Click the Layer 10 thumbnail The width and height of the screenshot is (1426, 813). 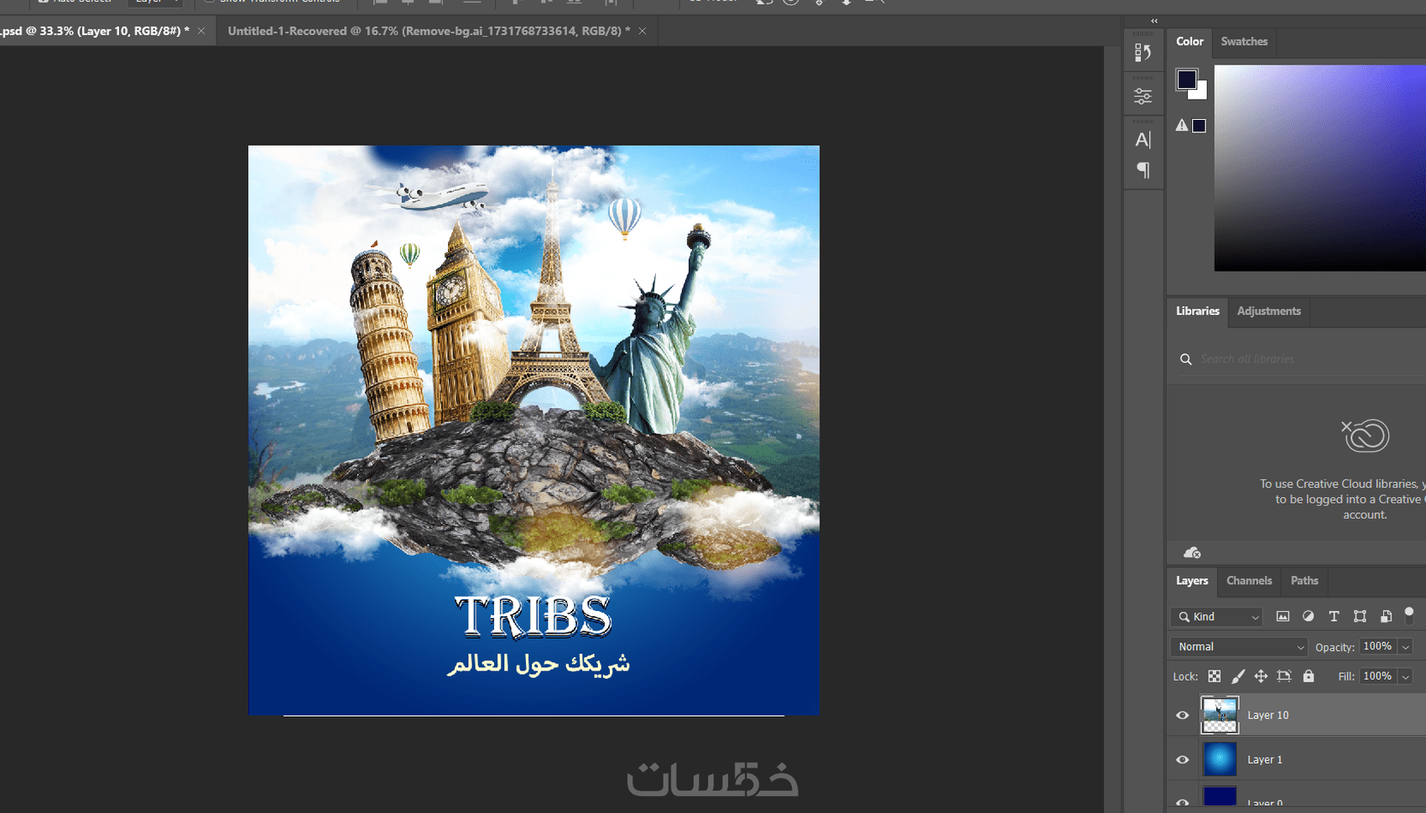click(1220, 715)
